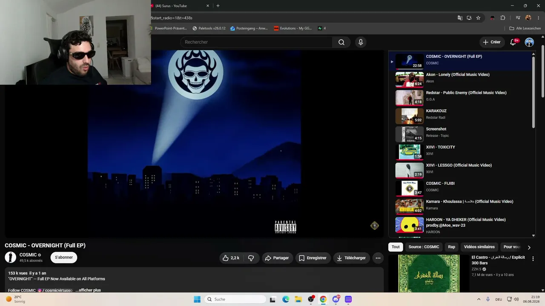The height and width of the screenshot is (306, 545).
Task: Open the 'Créer' create menu
Action: 491,42
